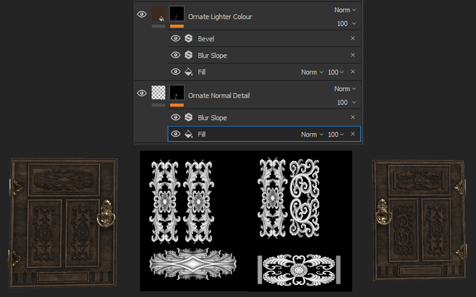
Task: Open the opacity dropdown of Ornate Normal Detail layer
Action: click(x=346, y=103)
